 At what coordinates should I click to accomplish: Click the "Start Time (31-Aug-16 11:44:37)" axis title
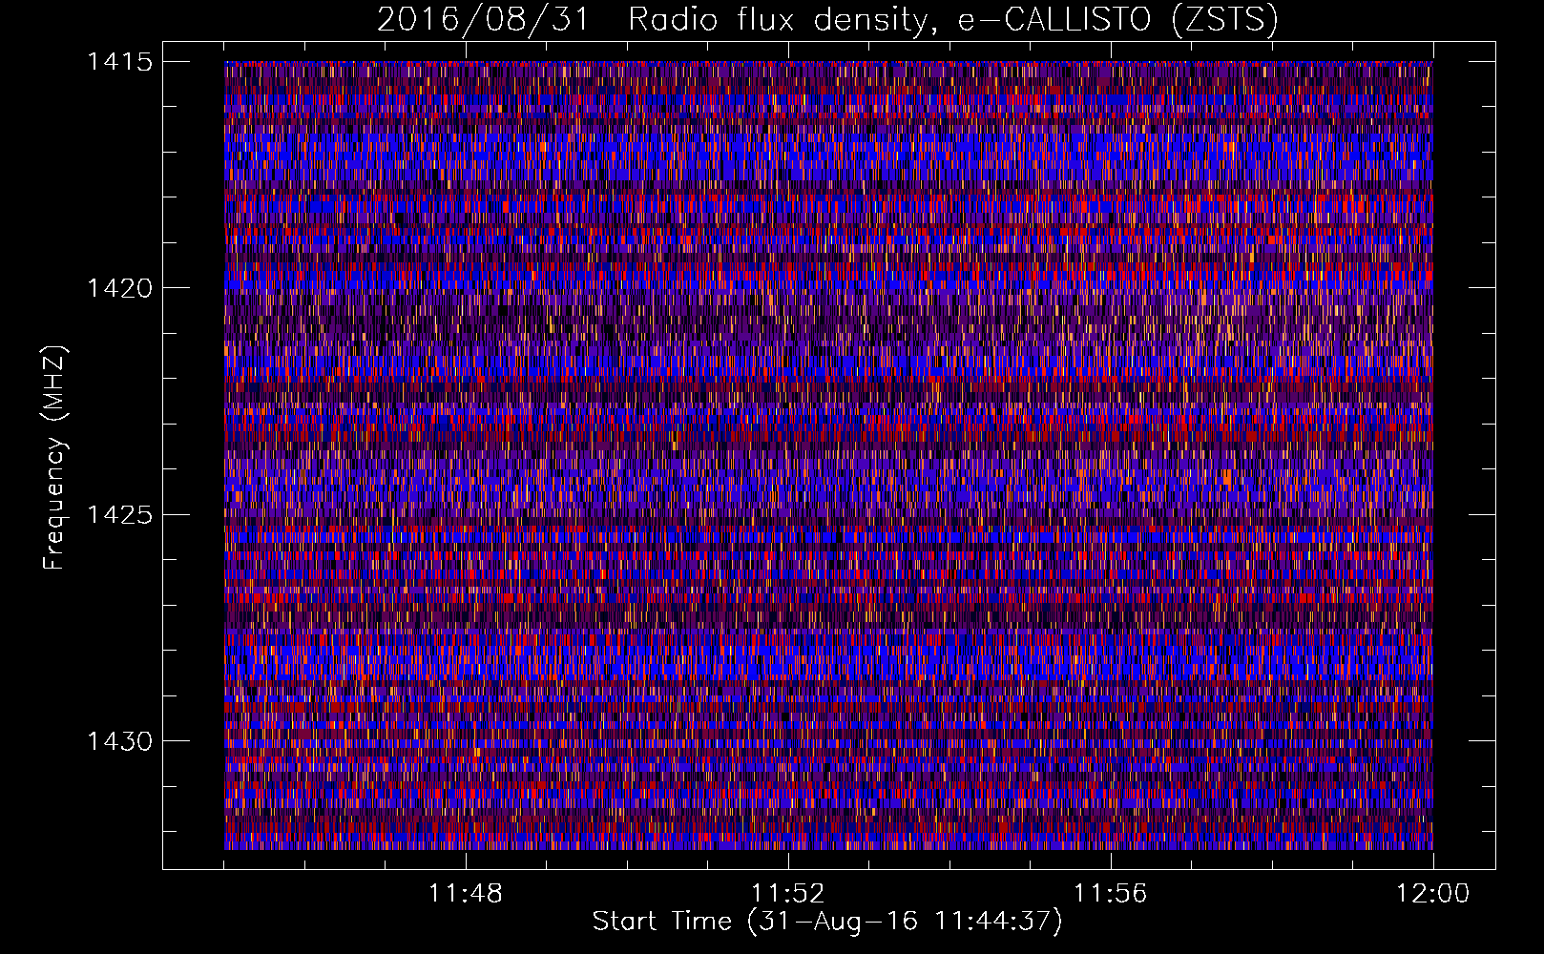[827, 922]
